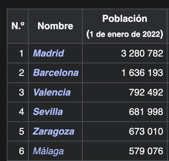Select Valencia population cell 792 492

pos(125,92)
